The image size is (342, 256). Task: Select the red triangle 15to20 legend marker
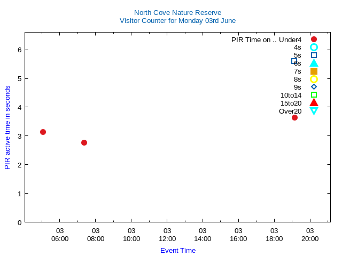314,102
